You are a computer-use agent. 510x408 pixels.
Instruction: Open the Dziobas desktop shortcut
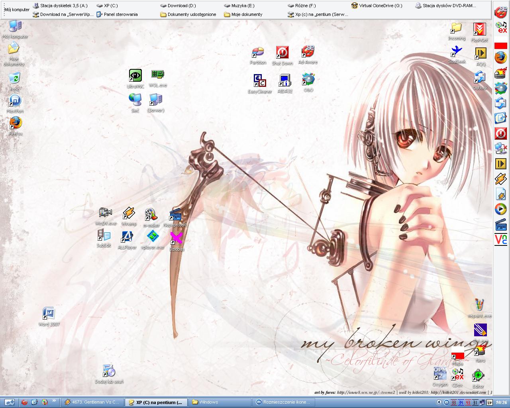pos(177,241)
